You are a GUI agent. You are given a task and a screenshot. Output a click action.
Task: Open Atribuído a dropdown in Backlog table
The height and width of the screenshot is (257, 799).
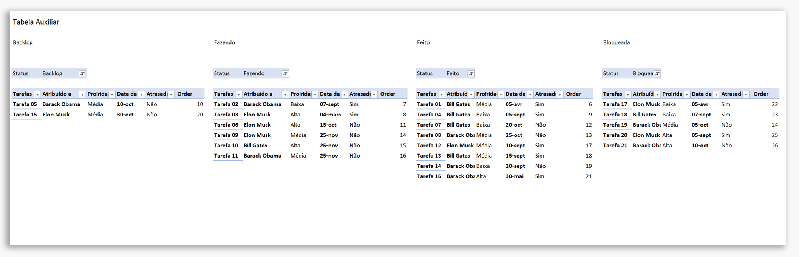click(82, 94)
